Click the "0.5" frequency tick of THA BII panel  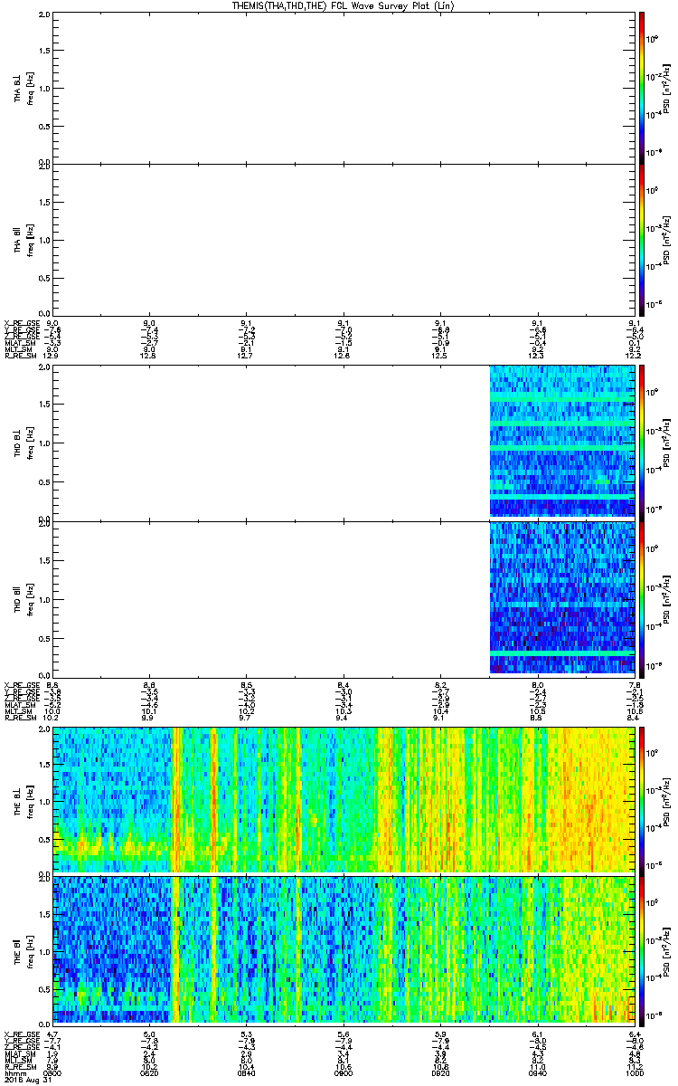[x=44, y=277]
